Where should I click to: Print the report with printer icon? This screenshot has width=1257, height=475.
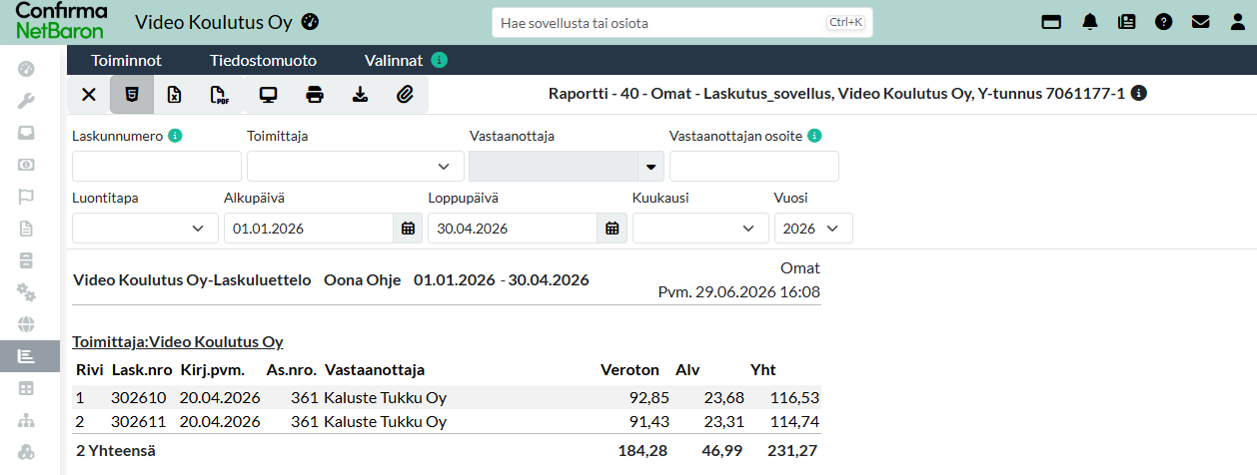pyautogui.click(x=315, y=95)
